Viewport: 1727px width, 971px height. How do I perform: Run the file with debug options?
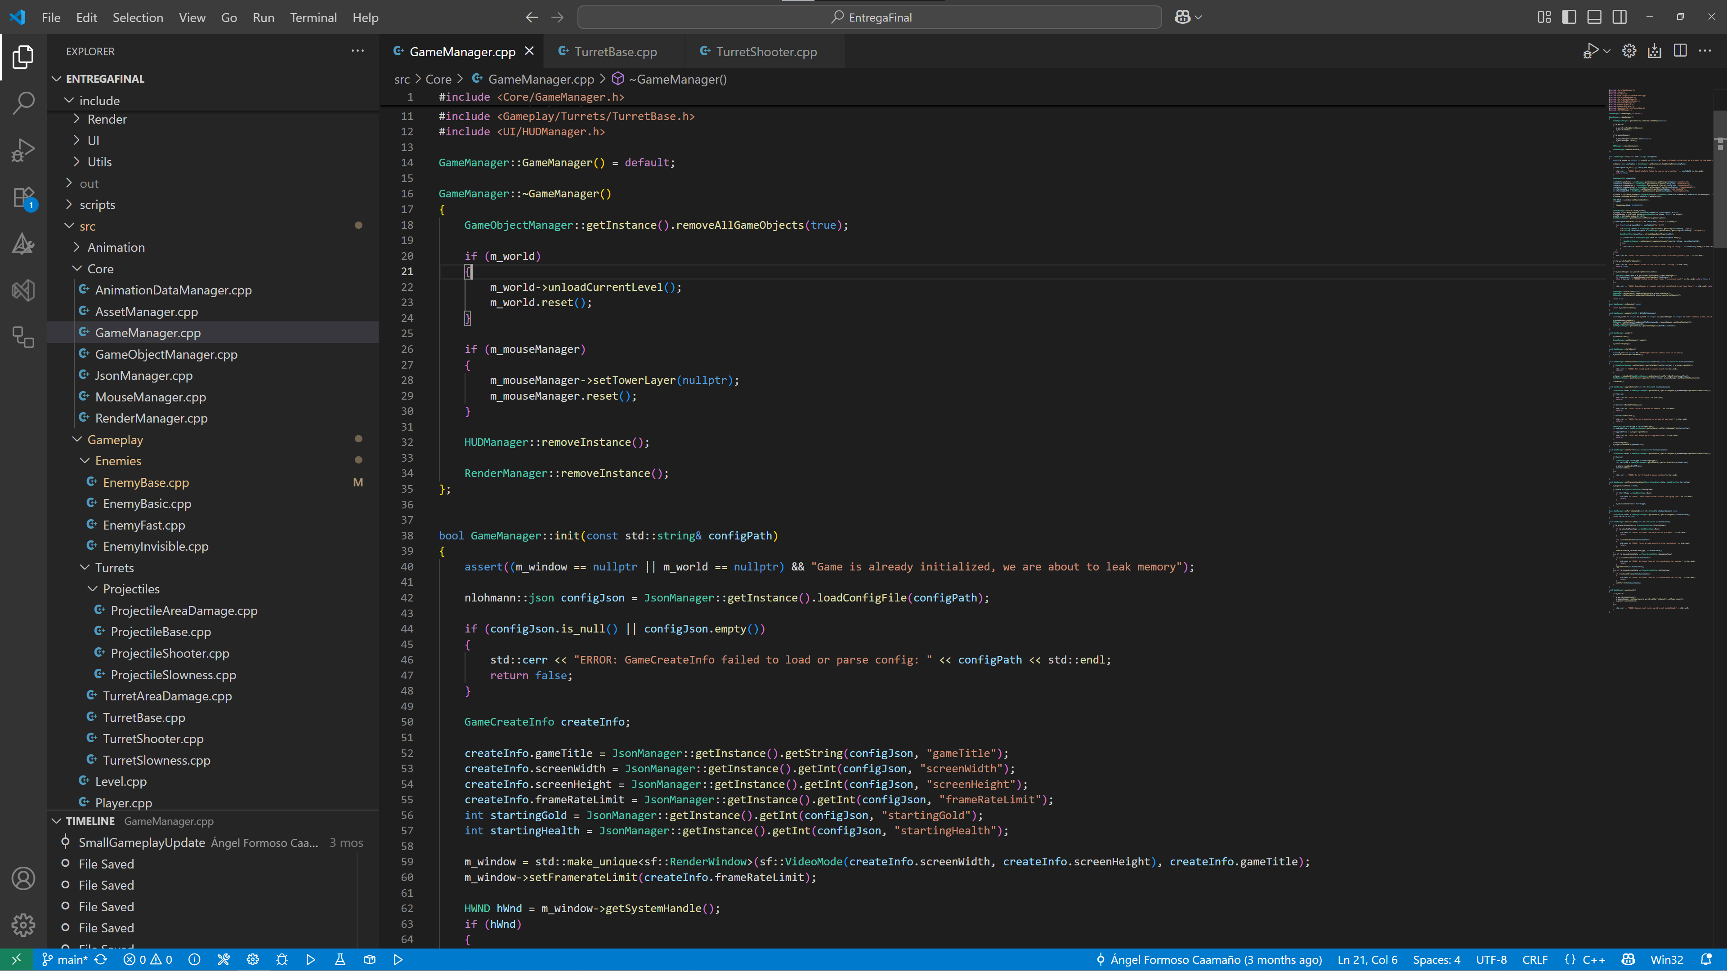click(1592, 51)
